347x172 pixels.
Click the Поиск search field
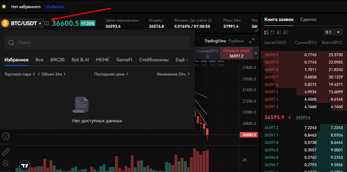97,42
